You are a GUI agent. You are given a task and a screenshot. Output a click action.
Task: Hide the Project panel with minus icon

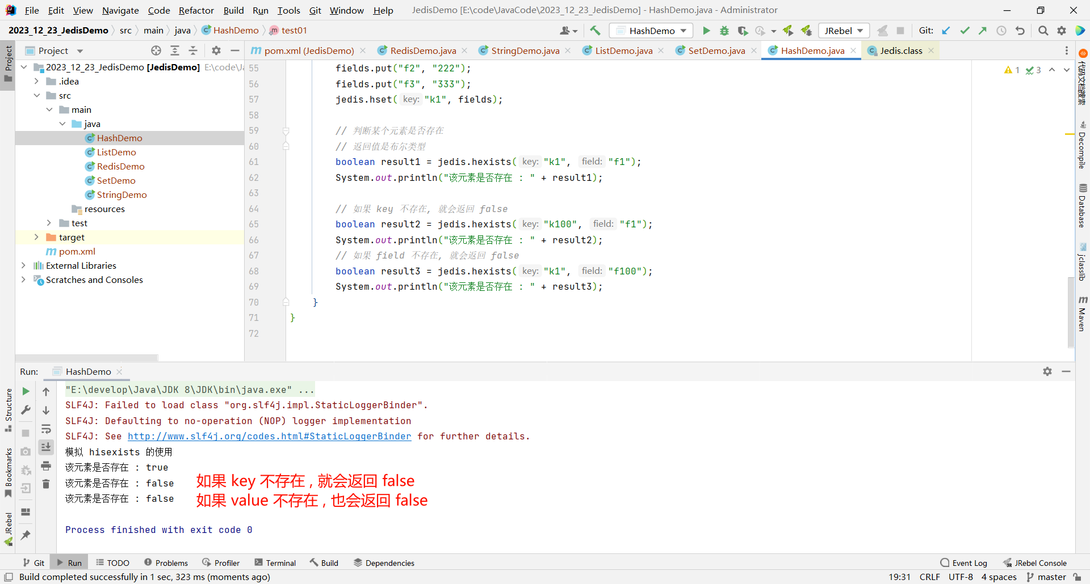pos(234,50)
